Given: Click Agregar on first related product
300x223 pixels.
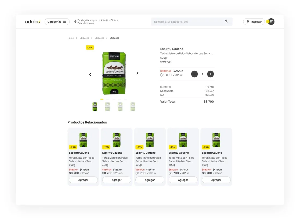Looking at the screenshot, I should [x=83, y=180].
